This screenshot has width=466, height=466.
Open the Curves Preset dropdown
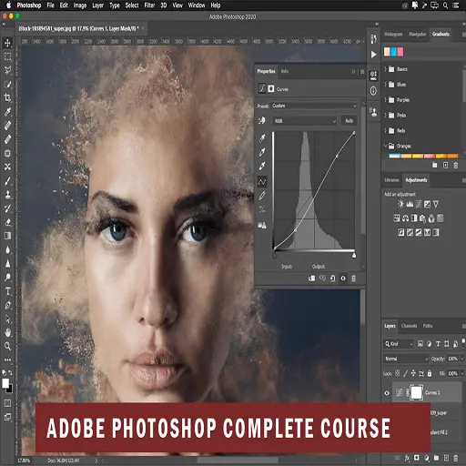(x=314, y=106)
